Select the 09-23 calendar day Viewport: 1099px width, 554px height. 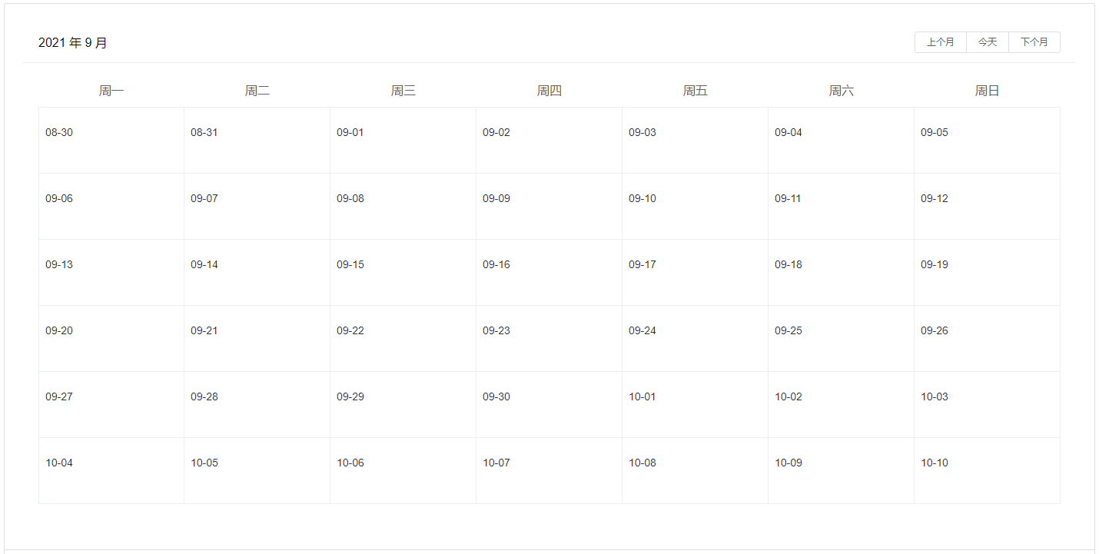coord(549,339)
